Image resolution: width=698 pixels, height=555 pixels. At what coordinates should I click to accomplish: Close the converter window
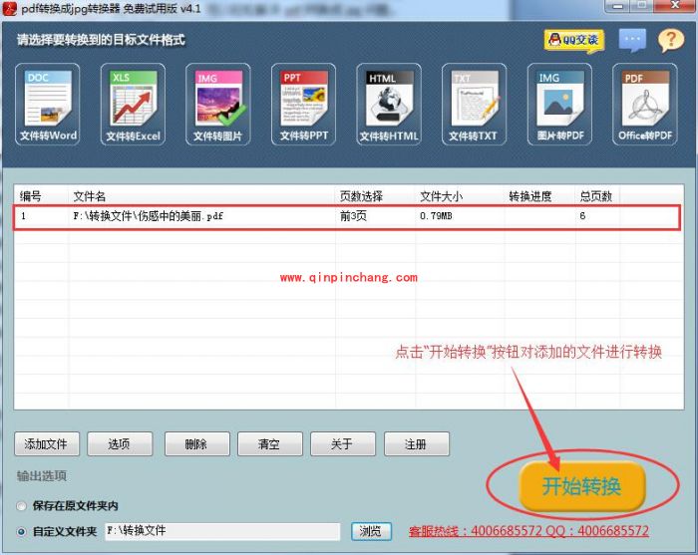675,5
